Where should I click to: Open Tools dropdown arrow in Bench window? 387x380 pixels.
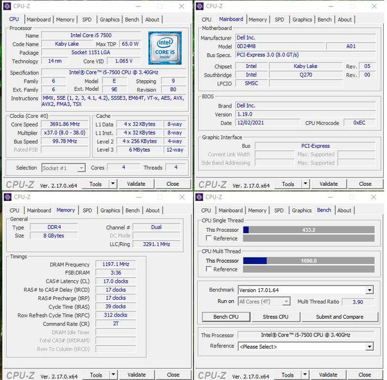[x=305, y=375]
